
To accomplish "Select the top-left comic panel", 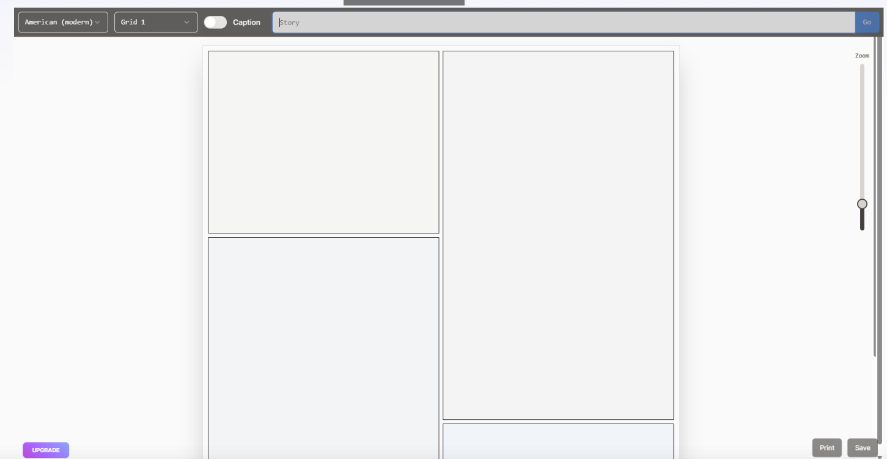I will pyautogui.click(x=323, y=142).
